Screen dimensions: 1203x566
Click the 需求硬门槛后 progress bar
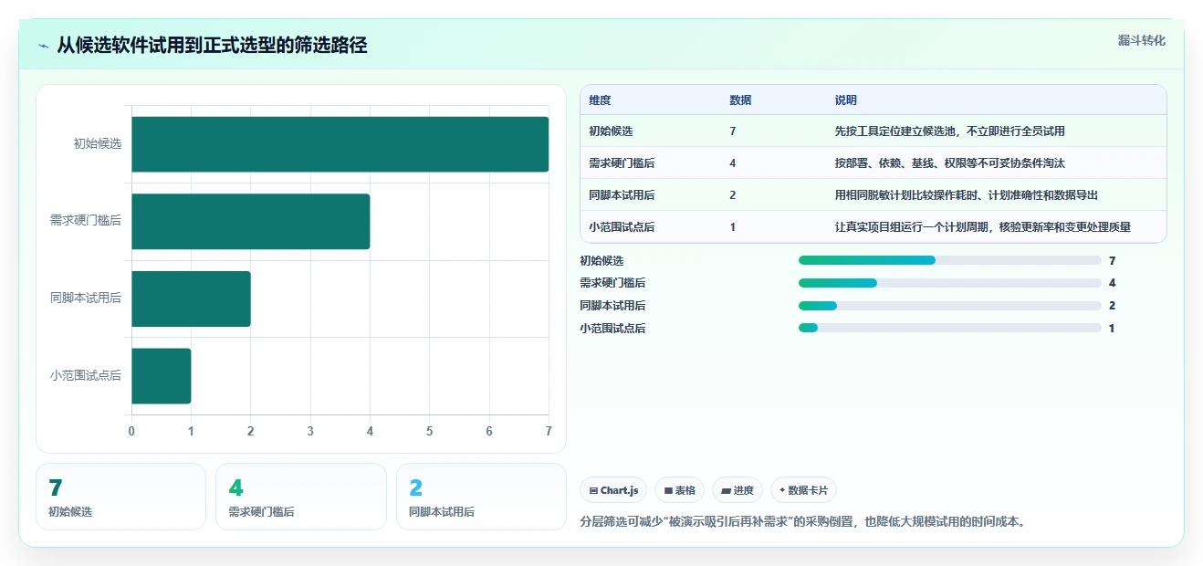coord(950,283)
